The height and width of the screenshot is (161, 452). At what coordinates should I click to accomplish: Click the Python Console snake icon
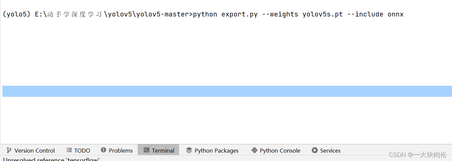click(x=254, y=150)
